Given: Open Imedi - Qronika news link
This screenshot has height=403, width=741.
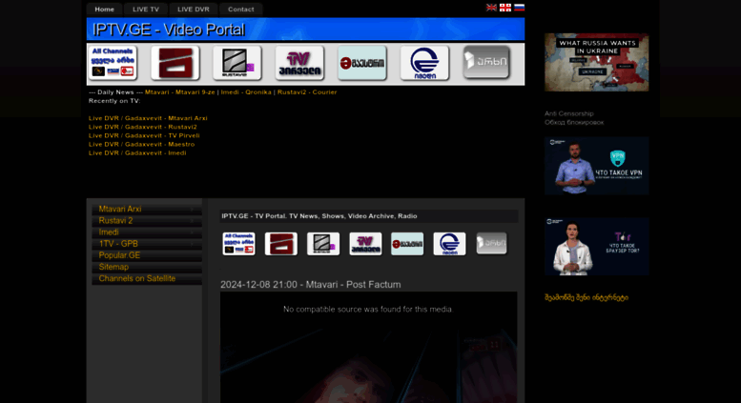Looking at the screenshot, I should coord(246,92).
